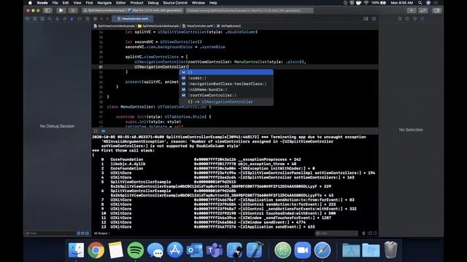Open the Test navigator diamond icon
The height and width of the screenshot is (262, 467).
click(65, 19)
